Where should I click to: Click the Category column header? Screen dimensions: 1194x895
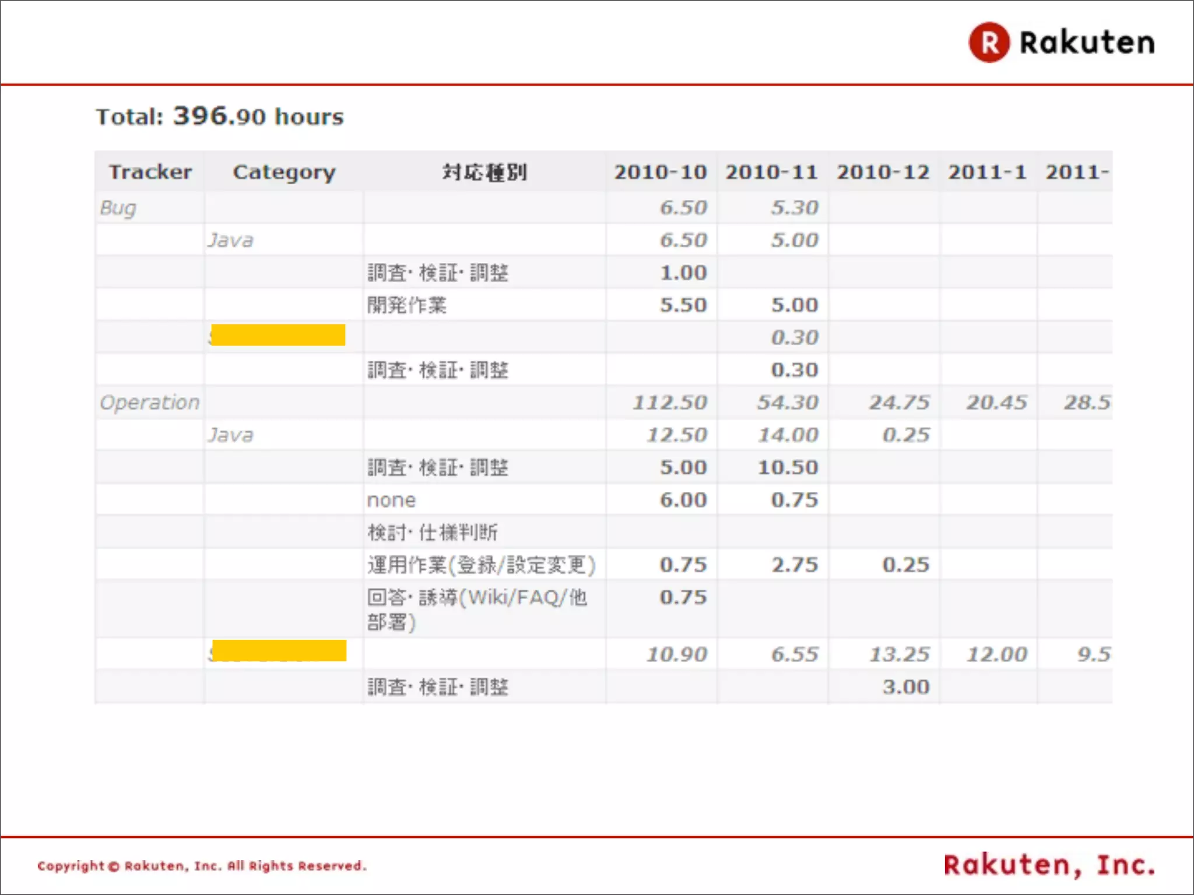click(284, 172)
